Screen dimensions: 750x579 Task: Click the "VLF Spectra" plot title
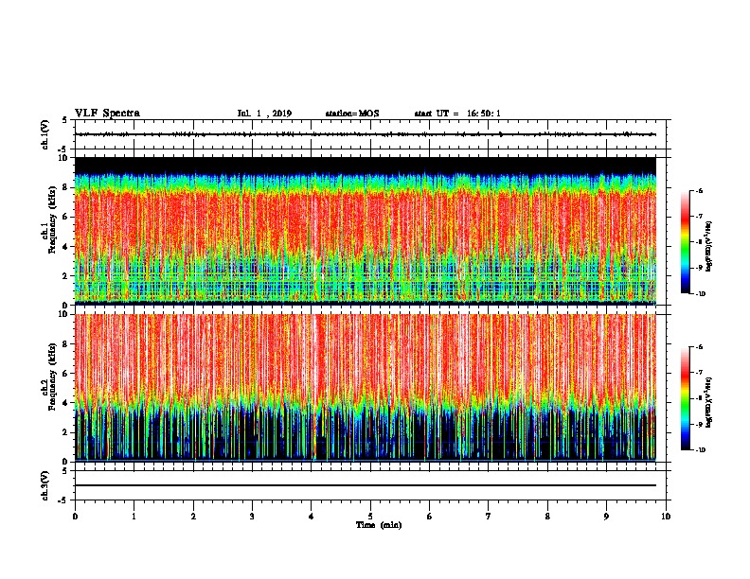[107, 114]
